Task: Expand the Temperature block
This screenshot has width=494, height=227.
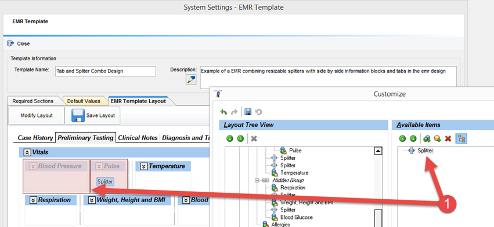Action: click(x=144, y=166)
